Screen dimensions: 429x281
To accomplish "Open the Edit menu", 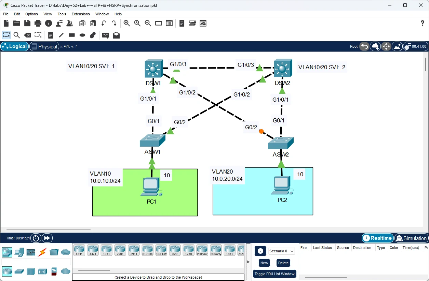I will click(17, 14).
